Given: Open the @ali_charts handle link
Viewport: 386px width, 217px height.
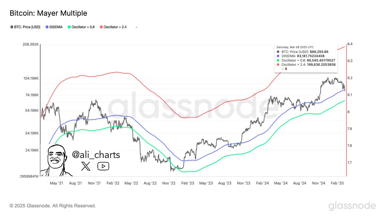Looking at the screenshot, I should click(x=96, y=155).
